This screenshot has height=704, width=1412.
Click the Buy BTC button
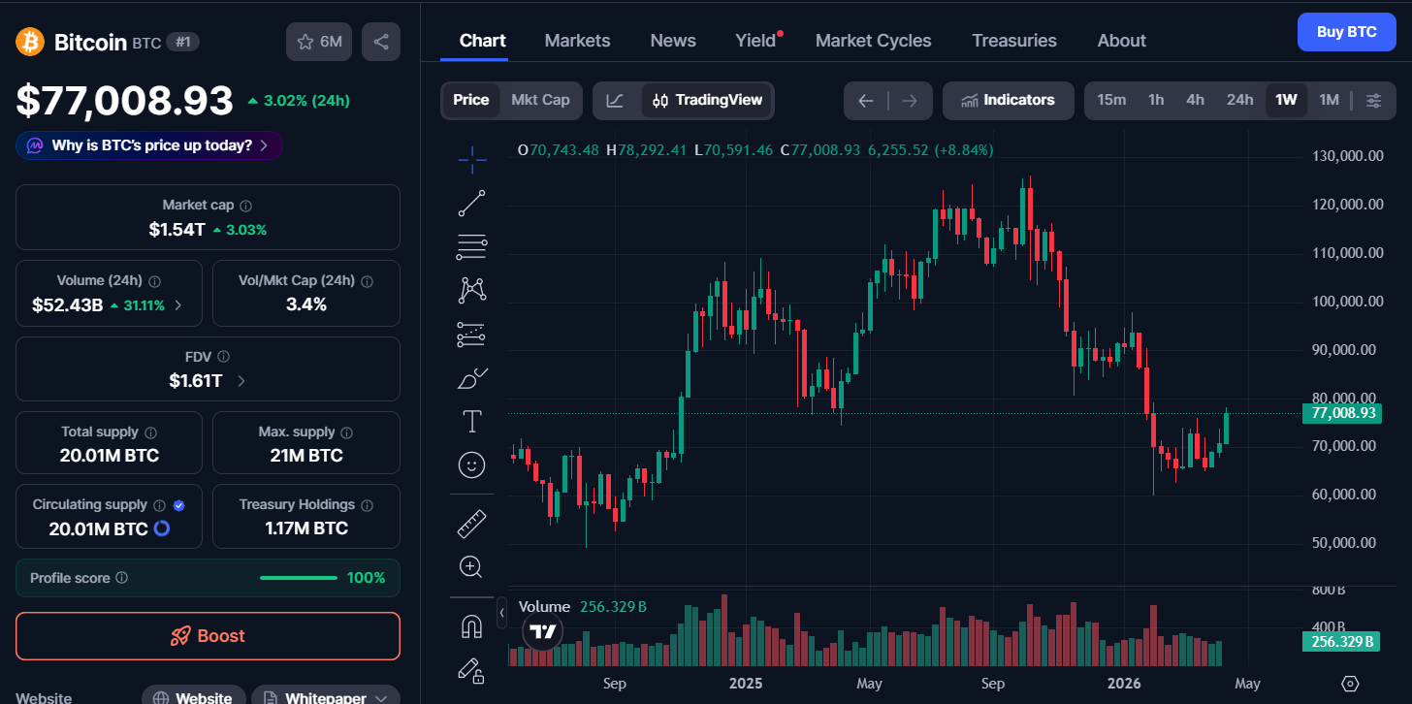[x=1346, y=32]
